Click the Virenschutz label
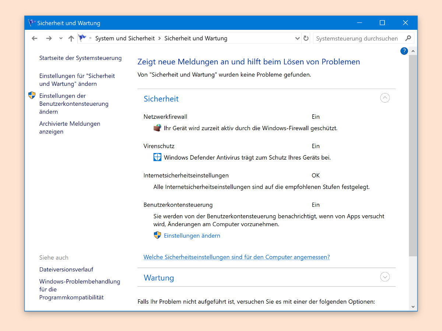The width and height of the screenshot is (442, 331). coord(159,146)
